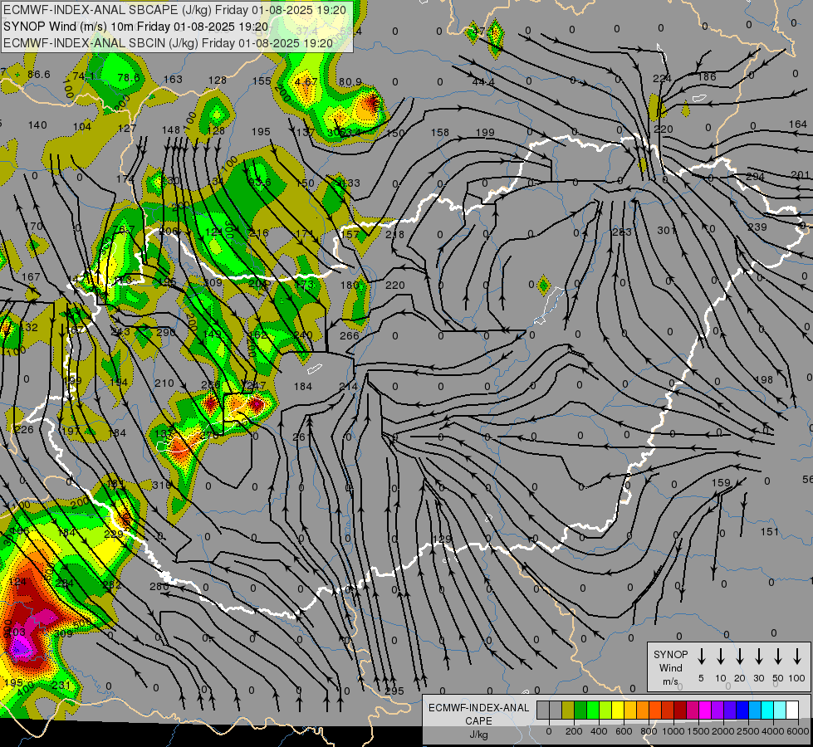Click the 50 m/s wind arrow in legend
The width and height of the screenshot is (813, 747).
778,657
